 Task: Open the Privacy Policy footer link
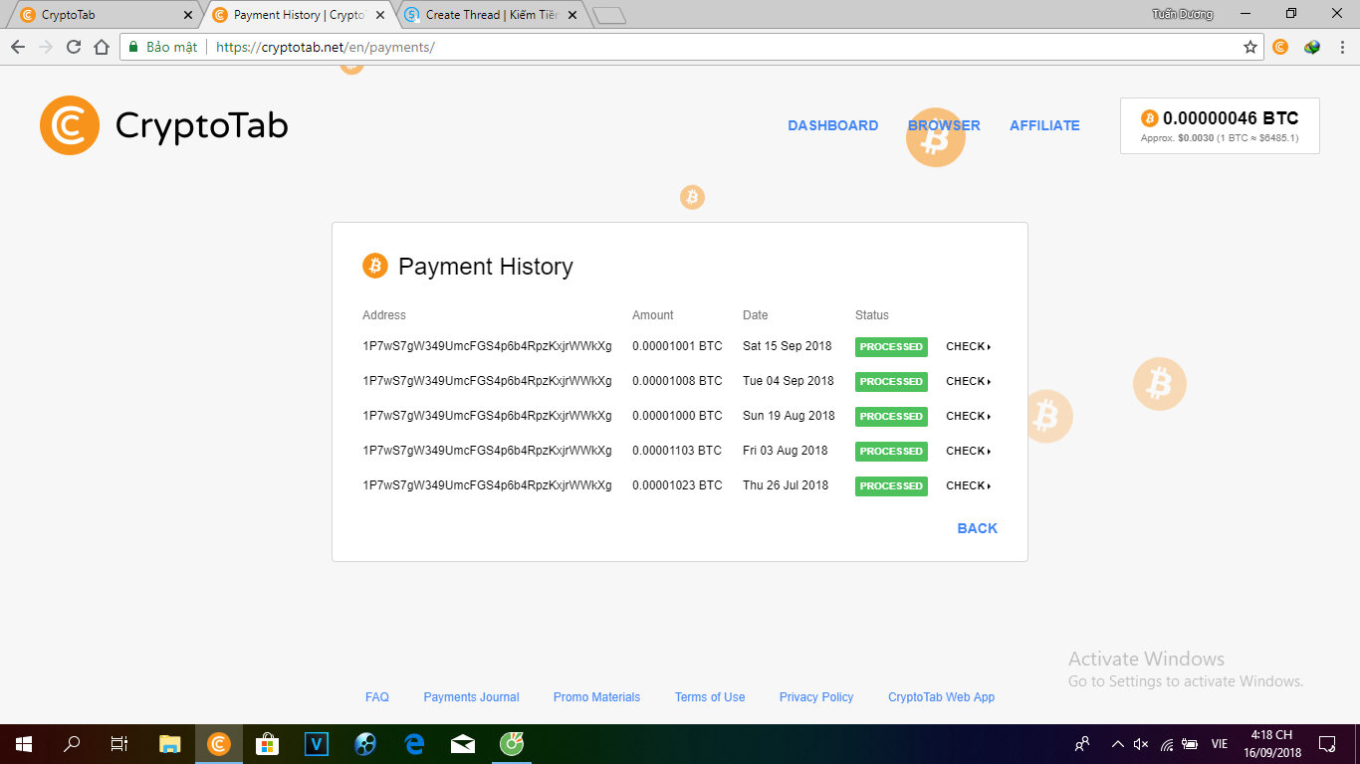[816, 697]
